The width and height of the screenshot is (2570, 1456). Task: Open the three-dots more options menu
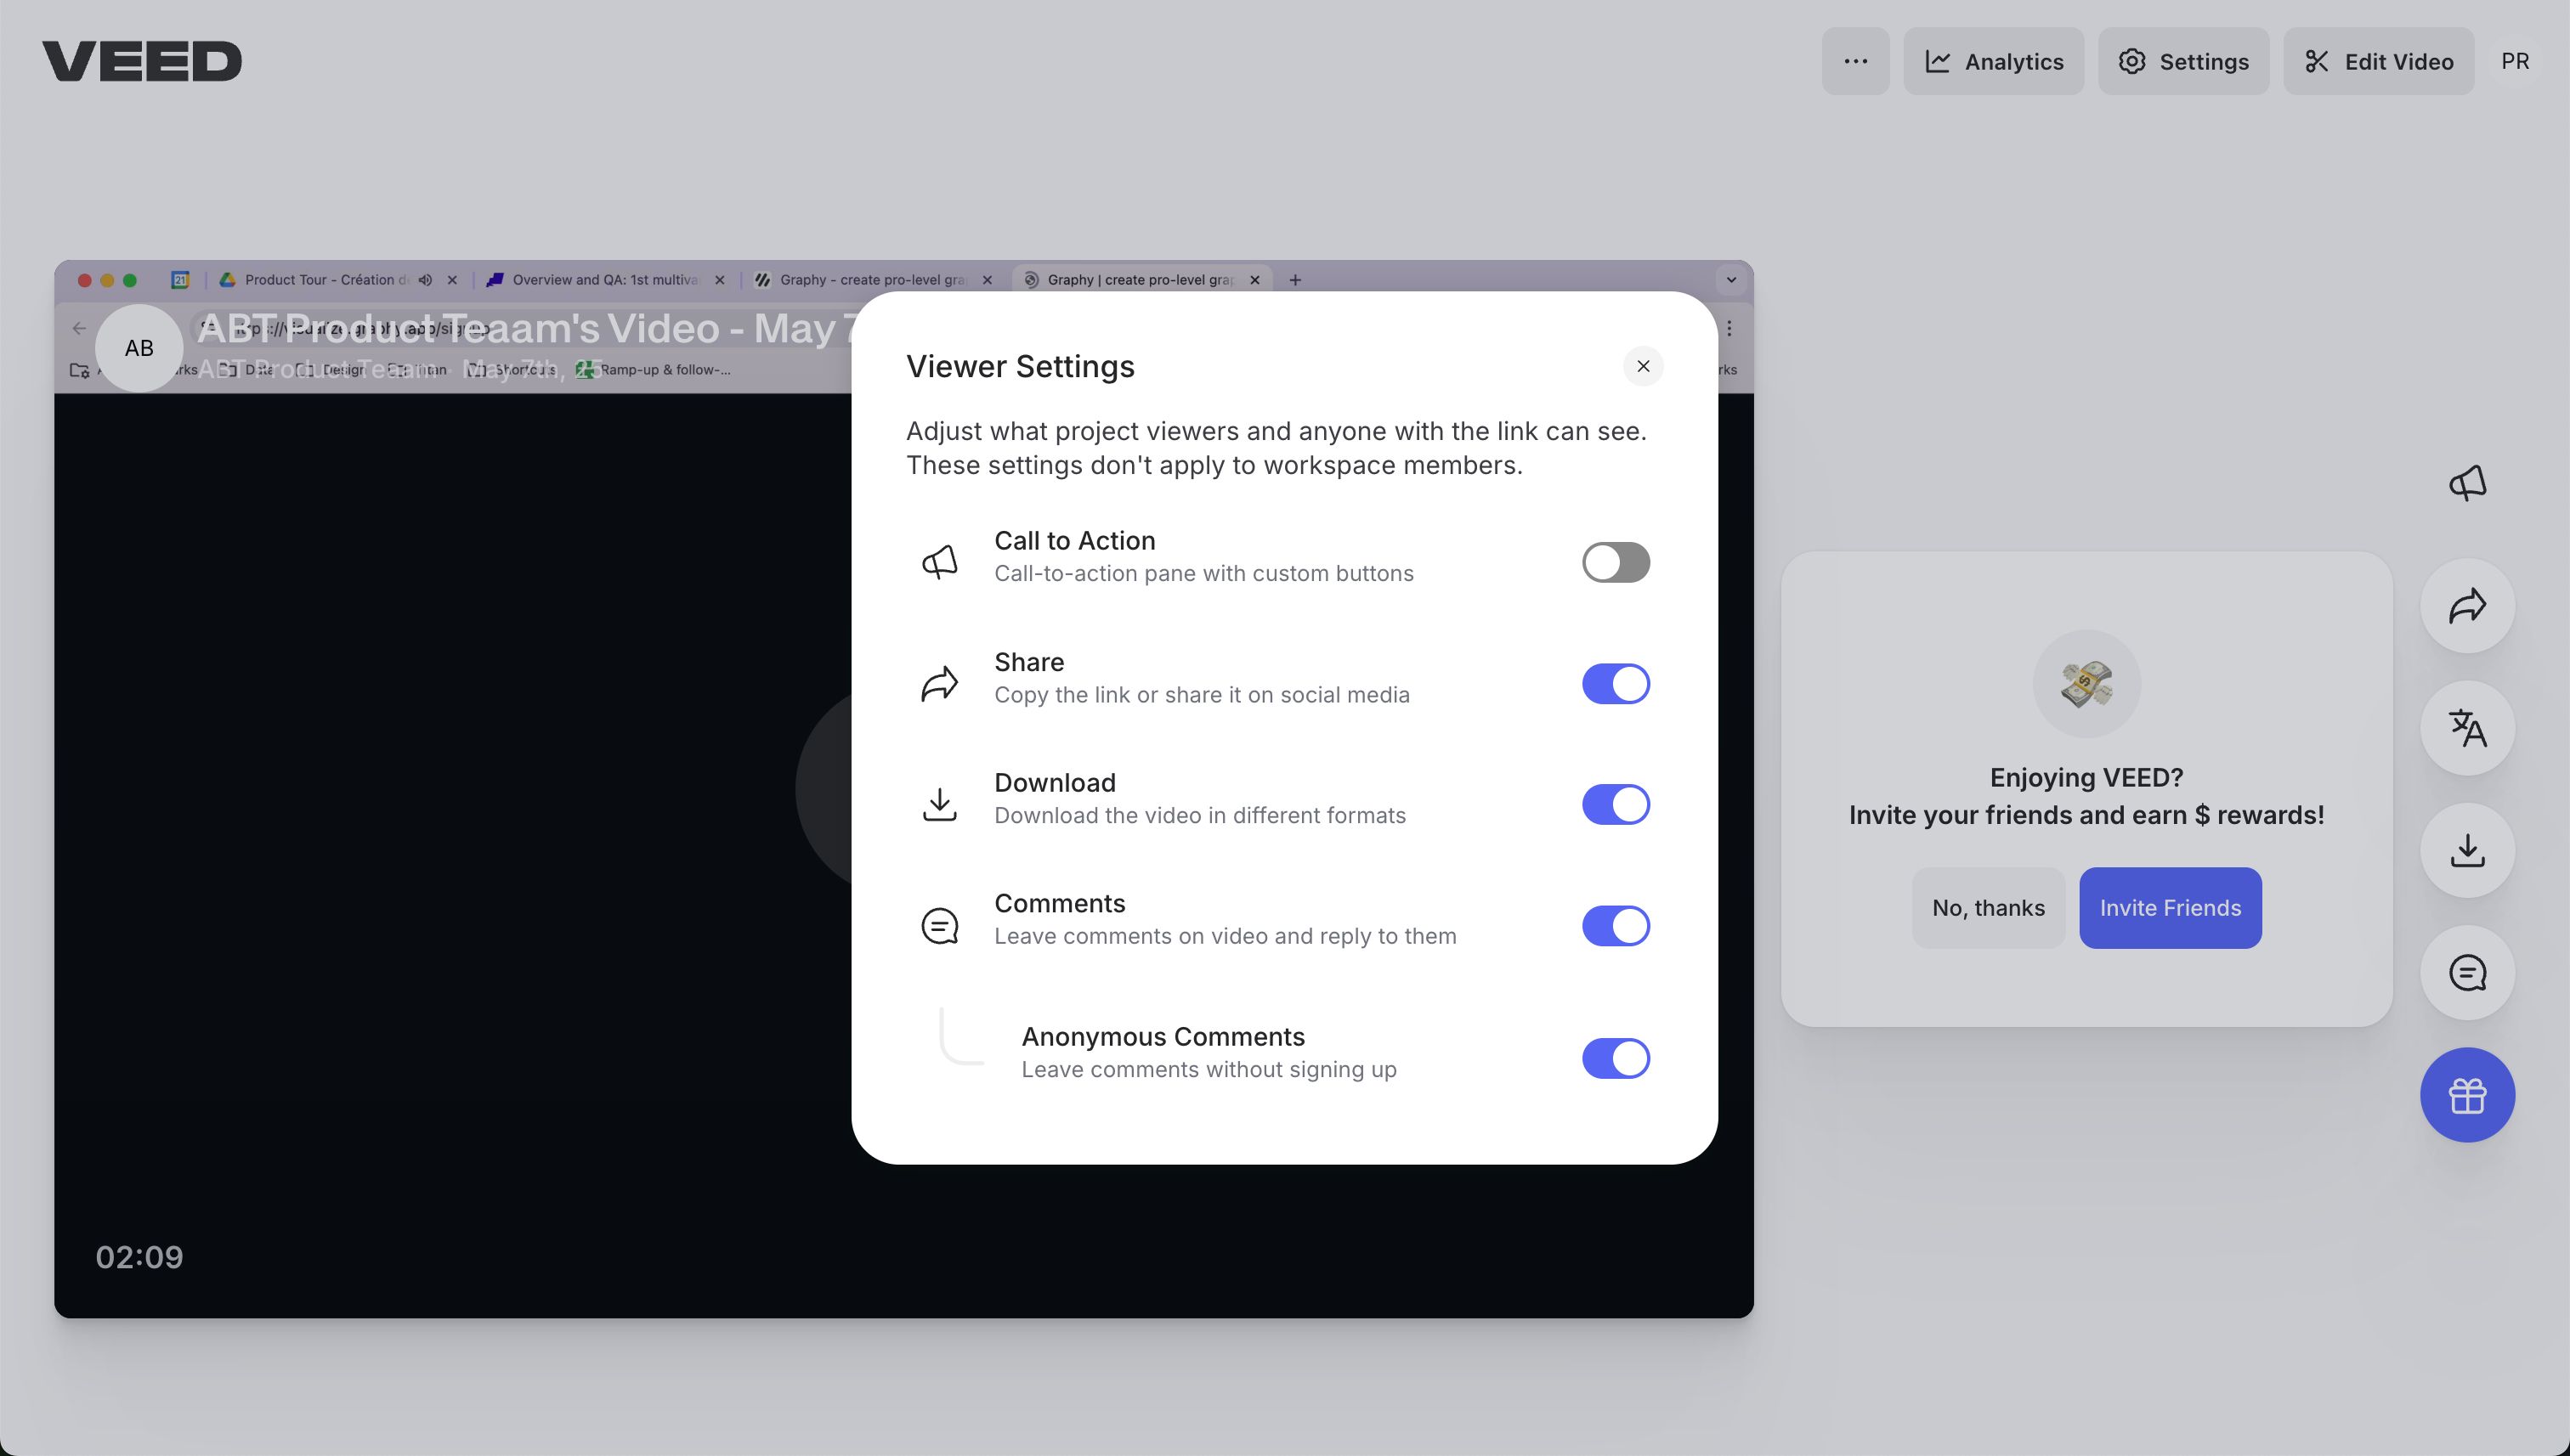1854,61
